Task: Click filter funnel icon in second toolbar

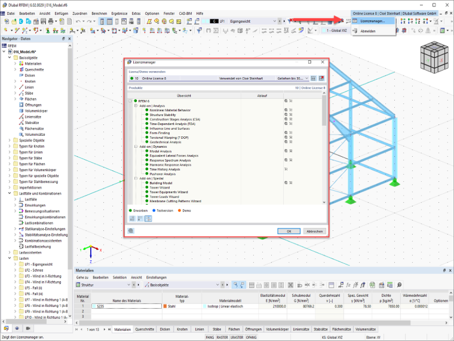Action: click(x=199, y=30)
